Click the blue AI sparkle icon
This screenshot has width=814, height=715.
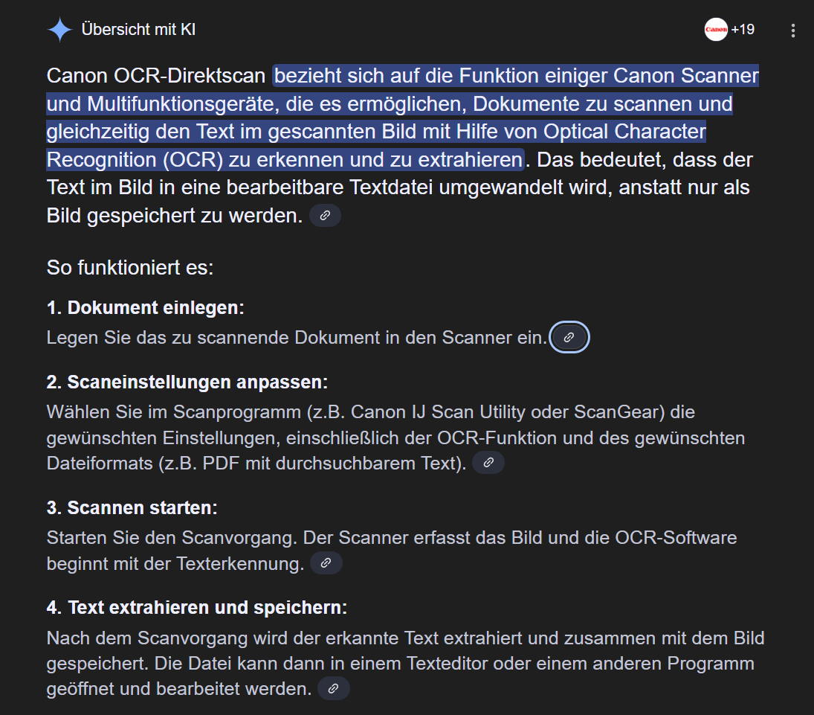[x=60, y=30]
